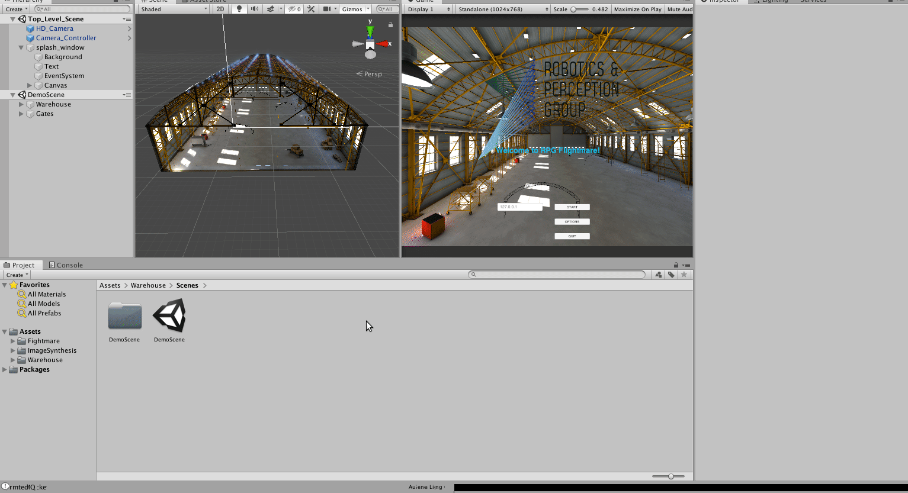Open the scene effects dropdown arrow

tap(280, 9)
